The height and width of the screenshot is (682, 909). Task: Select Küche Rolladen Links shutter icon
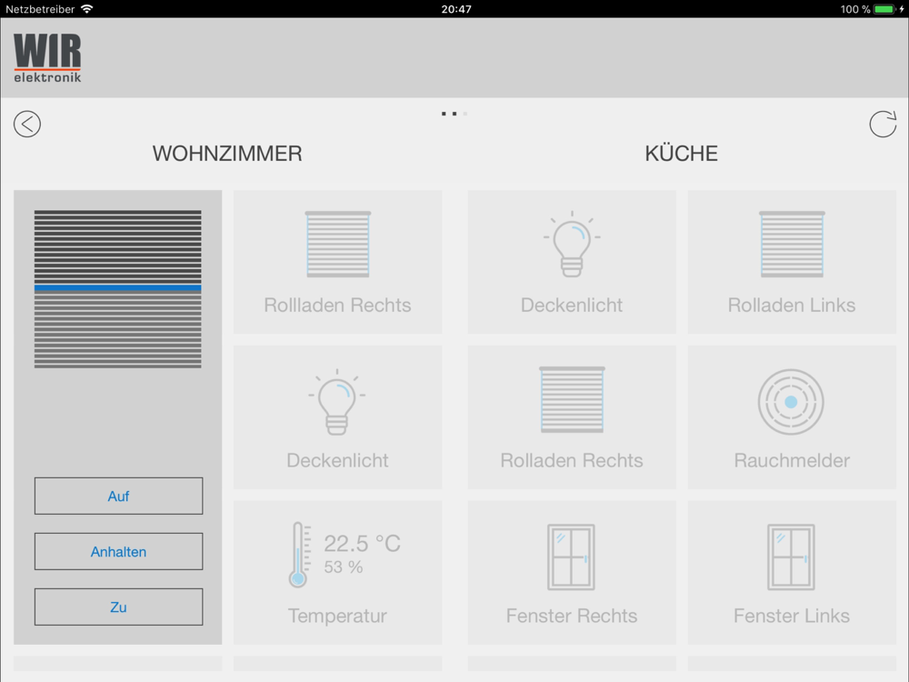792,244
